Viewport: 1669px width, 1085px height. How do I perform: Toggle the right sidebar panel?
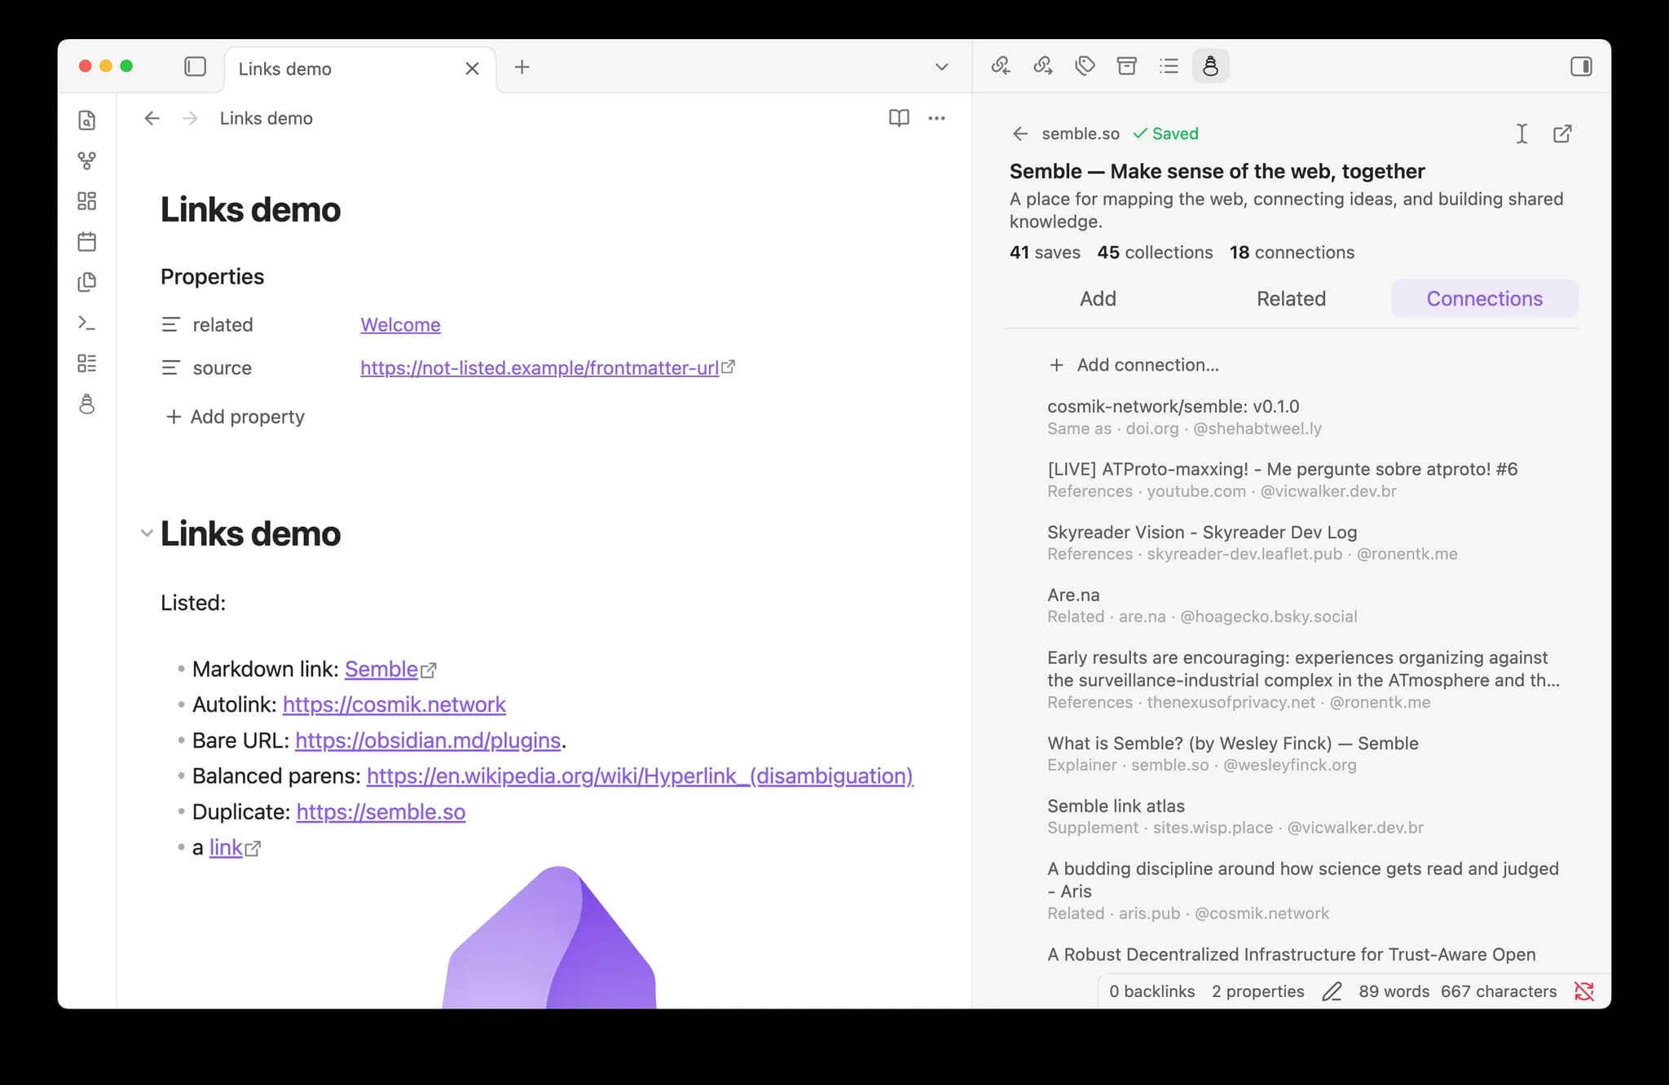1581,67
